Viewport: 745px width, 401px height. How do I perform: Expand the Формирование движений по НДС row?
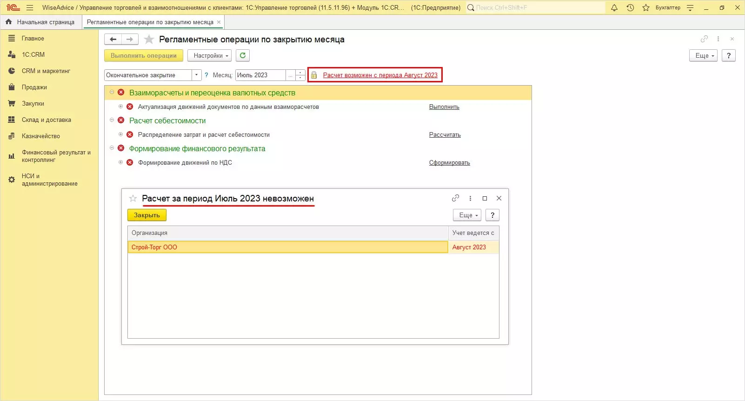[x=120, y=162]
